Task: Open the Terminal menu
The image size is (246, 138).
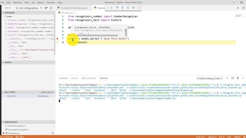Action: [51, 3]
